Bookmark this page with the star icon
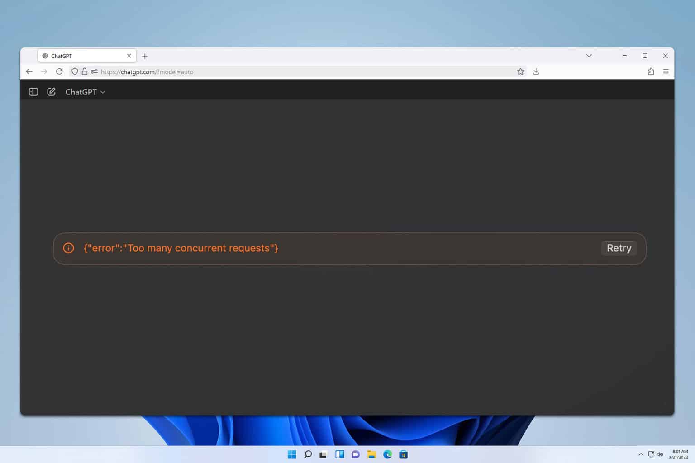 (521, 71)
